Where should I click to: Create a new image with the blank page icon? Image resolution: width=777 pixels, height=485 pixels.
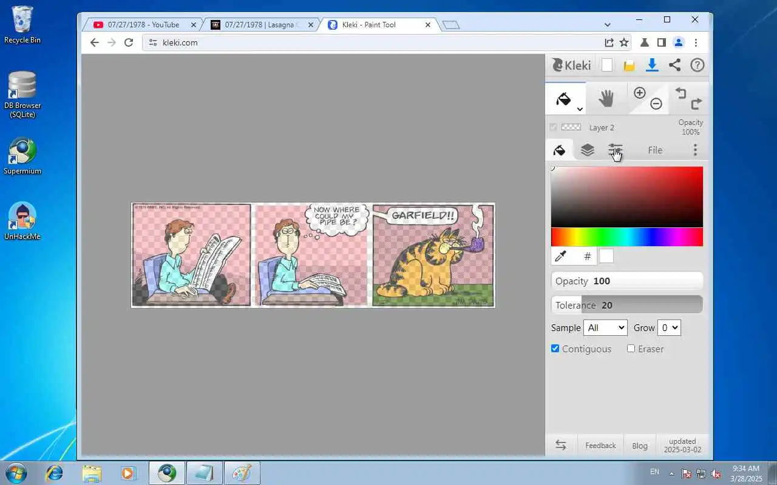click(x=607, y=65)
